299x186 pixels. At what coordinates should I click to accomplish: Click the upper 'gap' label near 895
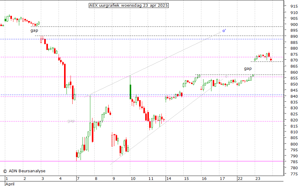click(x=34, y=30)
